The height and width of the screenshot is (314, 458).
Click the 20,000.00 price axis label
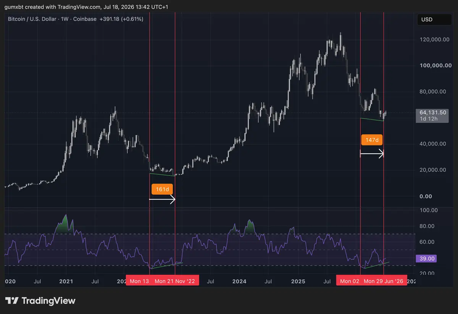(x=433, y=170)
